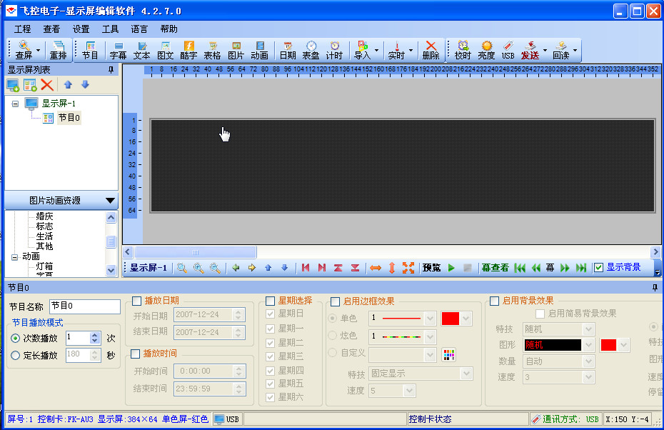Open the 亮度 brightness setting
Image resolution: width=664 pixels, height=430 pixels.
point(486,50)
